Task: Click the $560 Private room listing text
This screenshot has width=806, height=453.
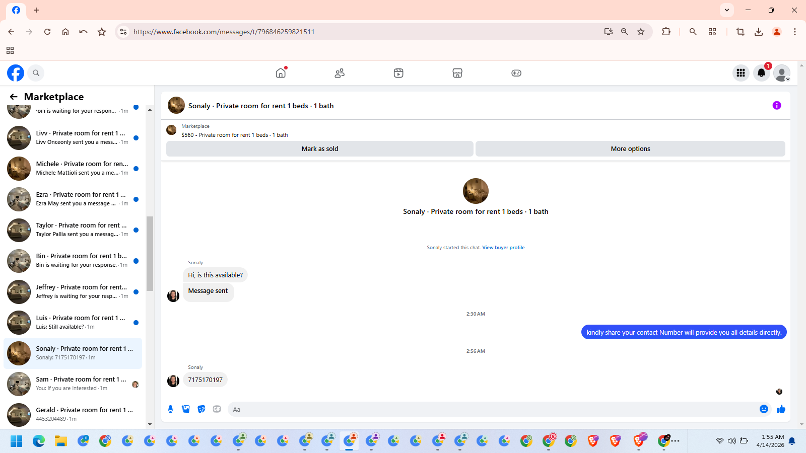Action: [x=235, y=135]
